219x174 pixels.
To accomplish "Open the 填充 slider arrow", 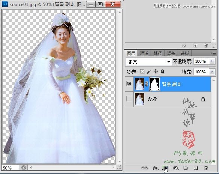I will click(212, 72).
